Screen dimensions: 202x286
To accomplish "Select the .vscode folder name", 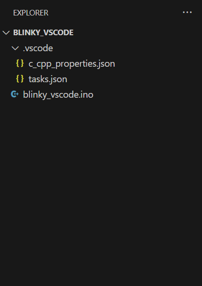I will 38,48.
